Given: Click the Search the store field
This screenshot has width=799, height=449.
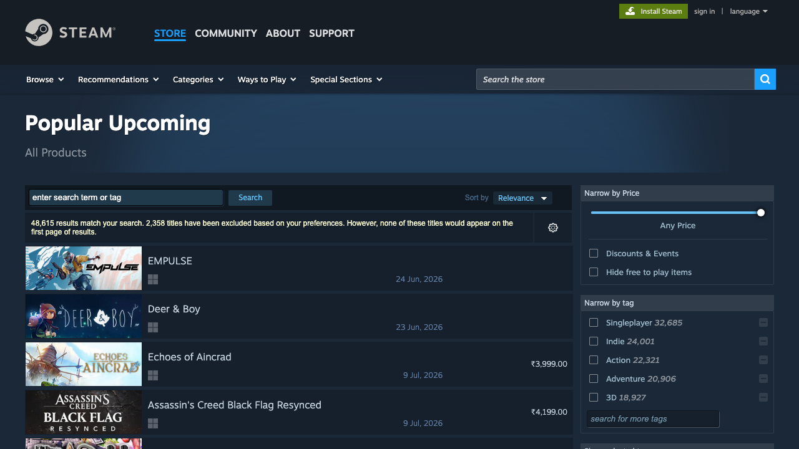Looking at the screenshot, I should click(615, 79).
